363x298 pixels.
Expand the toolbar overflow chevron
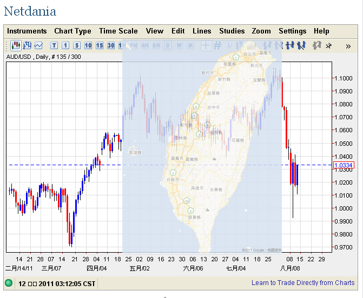click(348, 46)
